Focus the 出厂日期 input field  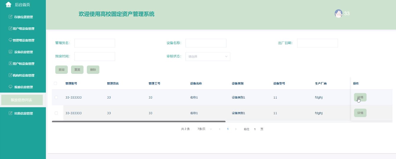tap(318, 43)
